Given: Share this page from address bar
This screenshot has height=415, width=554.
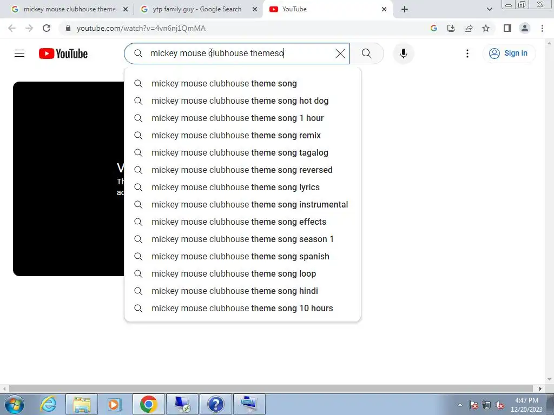Looking at the screenshot, I should pyautogui.click(x=469, y=28).
